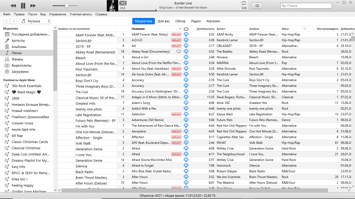Click the horizontal scrollbar below the song list
This screenshot has height=199, width=355.
195,190
